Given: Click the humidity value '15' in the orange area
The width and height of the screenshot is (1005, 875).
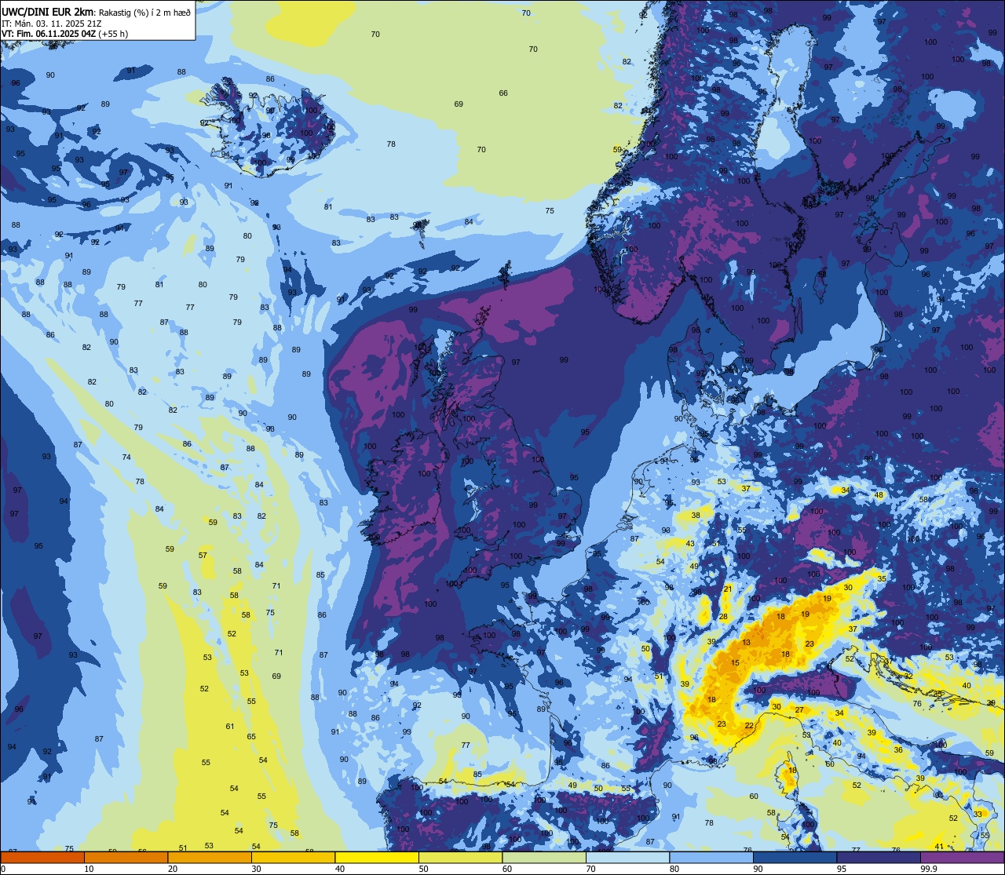Looking at the screenshot, I should pyautogui.click(x=735, y=663).
